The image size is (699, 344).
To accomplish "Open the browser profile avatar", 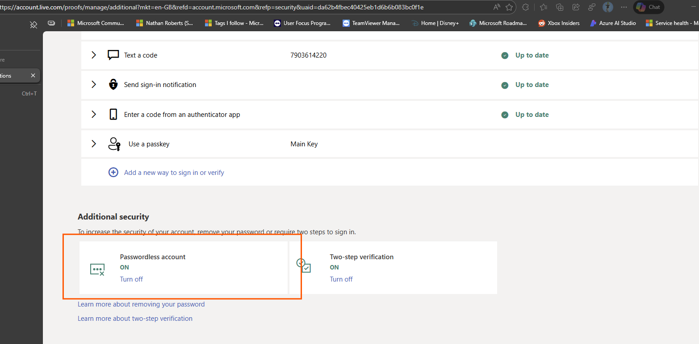I will [608, 7].
